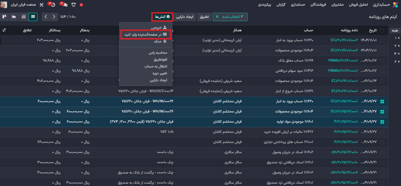
Task: Click the optional columns adjust icon
Action: [x=4, y=30]
